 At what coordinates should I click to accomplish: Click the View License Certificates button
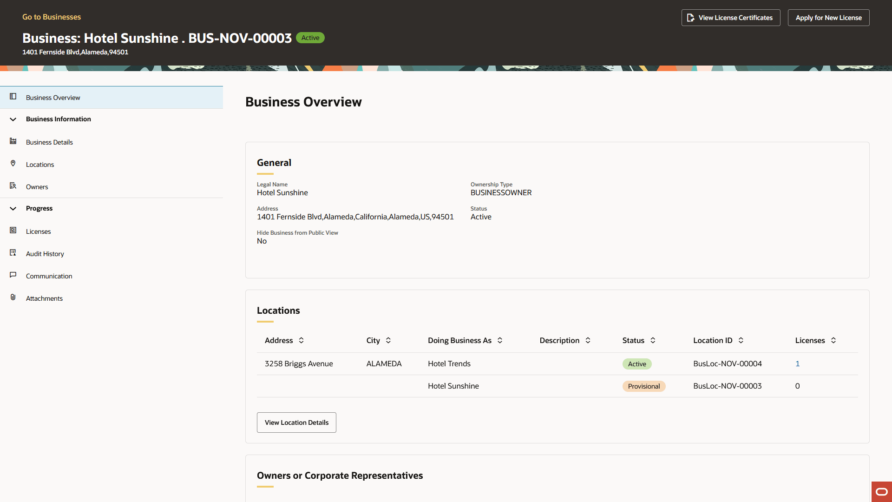[730, 17]
